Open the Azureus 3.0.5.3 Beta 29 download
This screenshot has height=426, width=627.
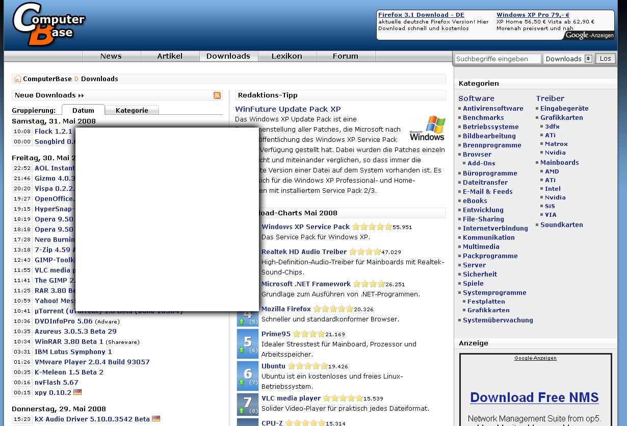(x=75, y=332)
